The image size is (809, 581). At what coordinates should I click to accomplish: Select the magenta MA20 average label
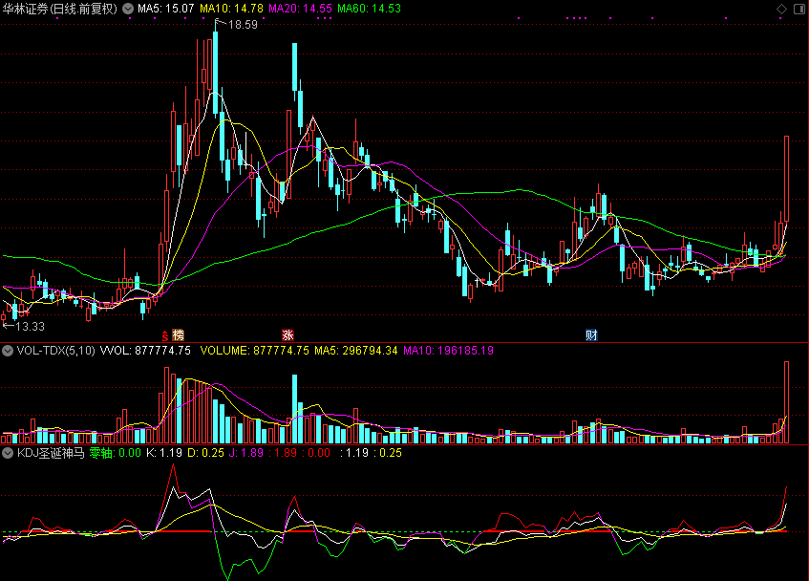click(x=300, y=8)
